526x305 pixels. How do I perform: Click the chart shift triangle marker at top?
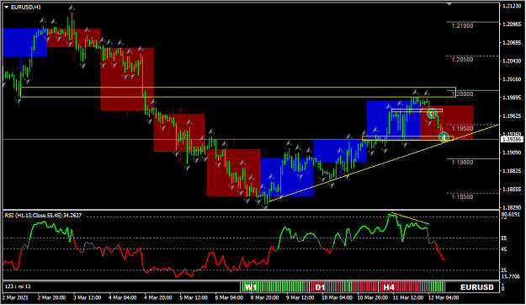coord(449,4)
